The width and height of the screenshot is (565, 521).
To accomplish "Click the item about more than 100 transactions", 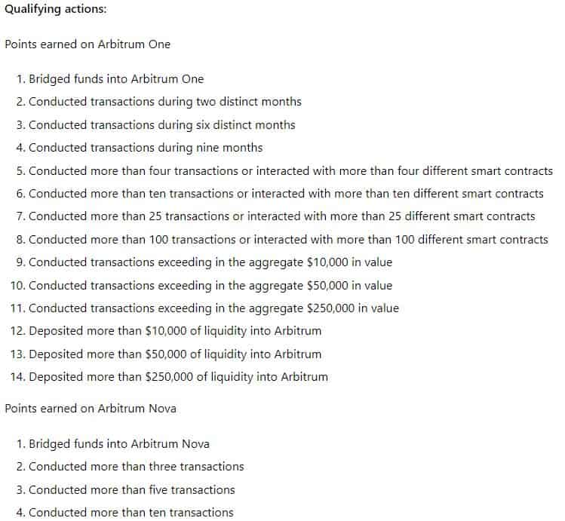I will 287,239.
